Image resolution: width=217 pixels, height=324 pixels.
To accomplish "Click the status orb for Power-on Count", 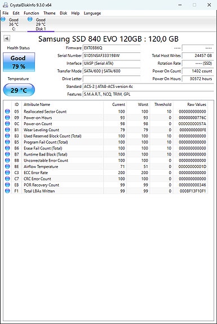I will click(x=7, y=123).
